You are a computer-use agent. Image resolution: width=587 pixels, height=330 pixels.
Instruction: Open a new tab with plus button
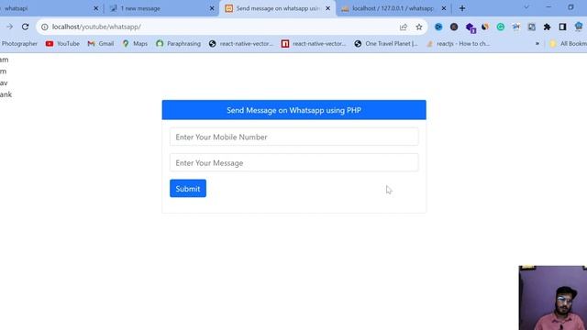(462, 8)
